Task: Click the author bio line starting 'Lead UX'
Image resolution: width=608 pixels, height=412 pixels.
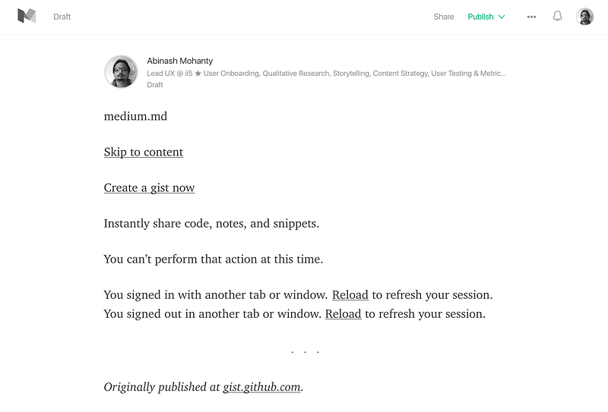Action: pos(327,73)
